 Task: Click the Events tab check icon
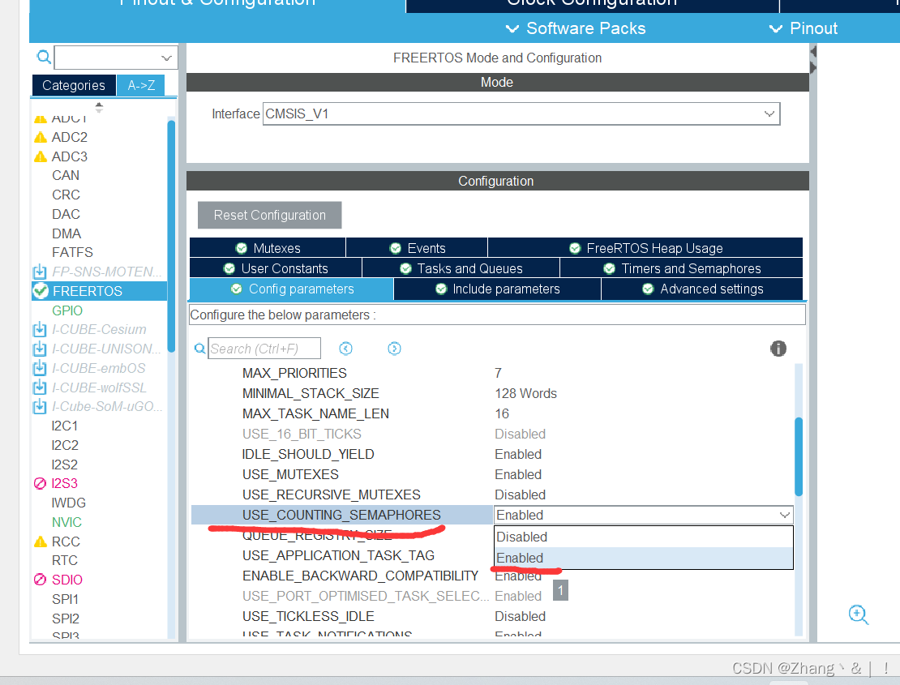click(395, 248)
